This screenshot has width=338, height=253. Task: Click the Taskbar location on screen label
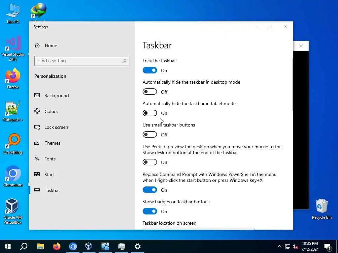[x=169, y=223]
